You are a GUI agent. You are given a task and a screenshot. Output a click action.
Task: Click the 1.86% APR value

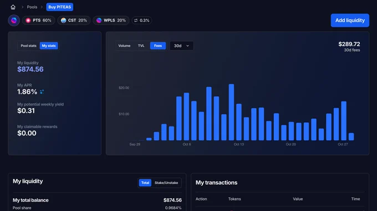tap(27, 92)
